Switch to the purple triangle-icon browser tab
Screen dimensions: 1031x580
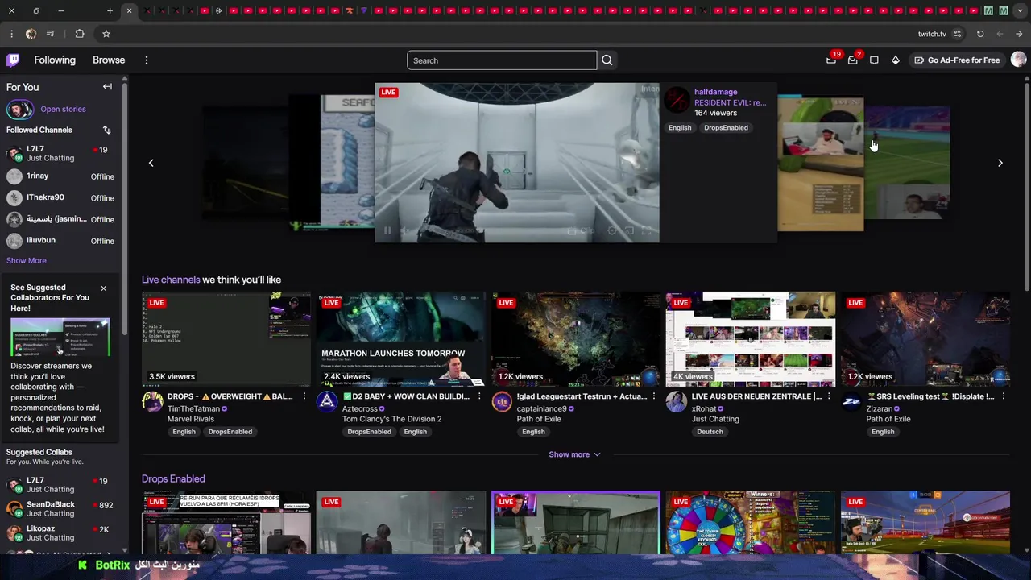point(364,10)
